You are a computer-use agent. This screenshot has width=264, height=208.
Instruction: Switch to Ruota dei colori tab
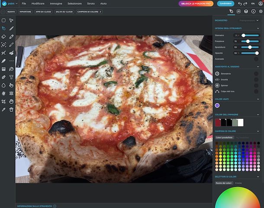(x=224, y=183)
